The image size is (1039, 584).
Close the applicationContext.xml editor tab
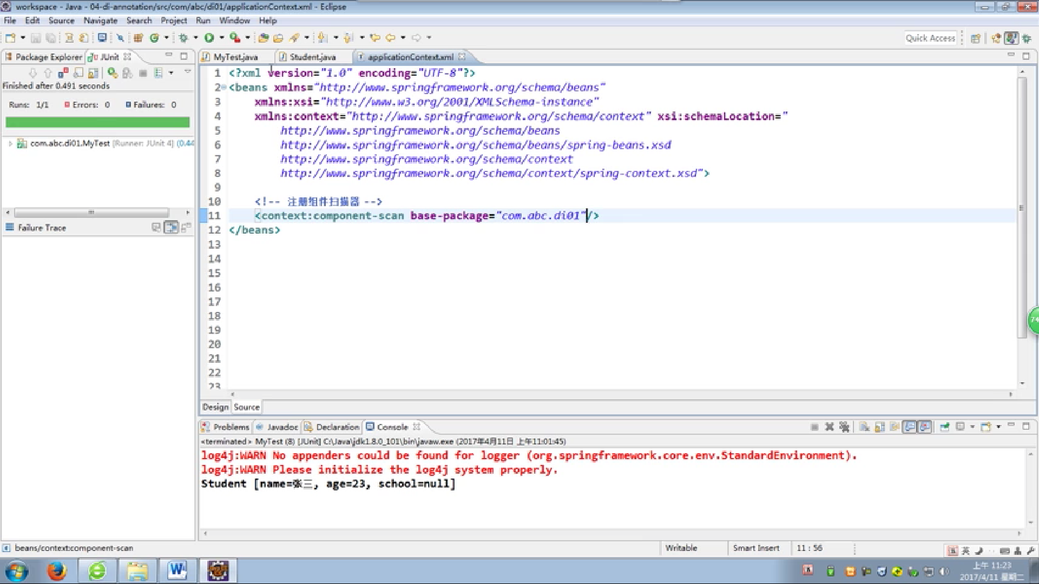[462, 56]
